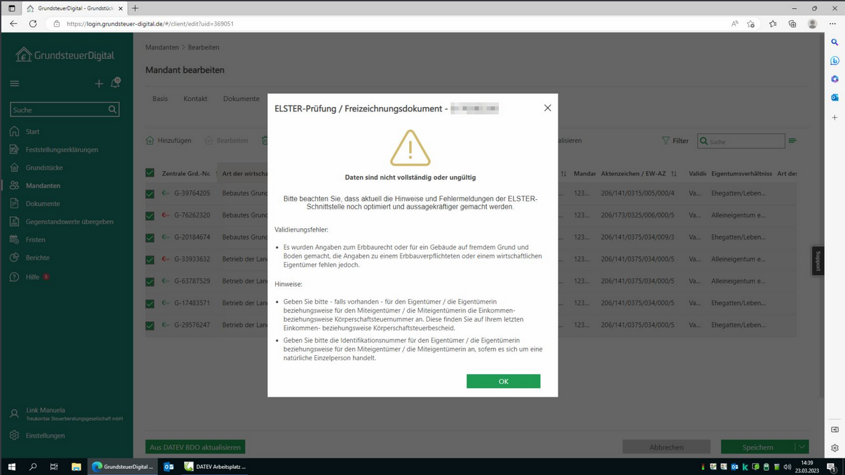
Task: Click the Feststellungserklärungen sidebar icon
Action: (x=15, y=150)
